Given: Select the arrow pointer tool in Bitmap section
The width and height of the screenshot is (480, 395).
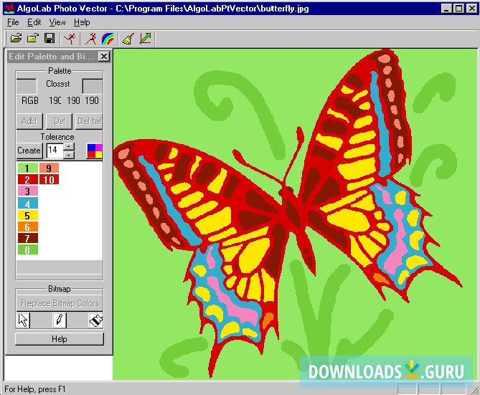Looking at the screenshot, I should click(23, 320).
